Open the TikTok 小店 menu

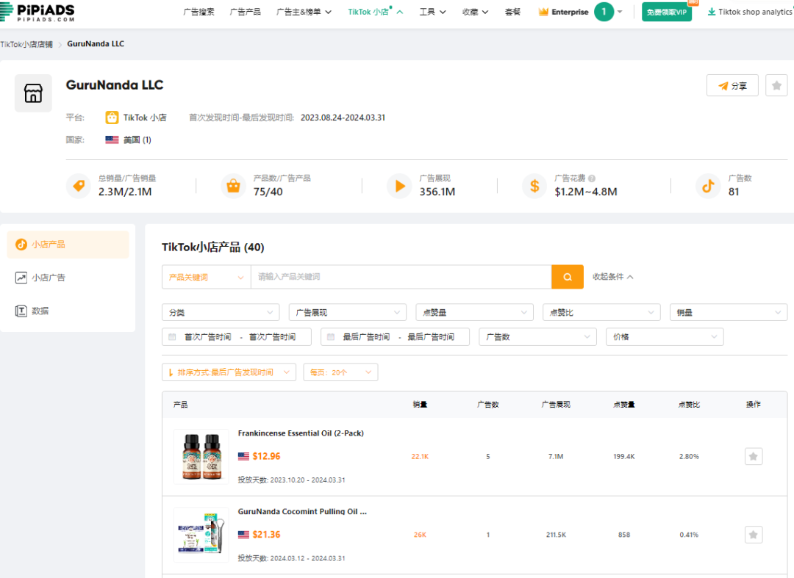375,12
